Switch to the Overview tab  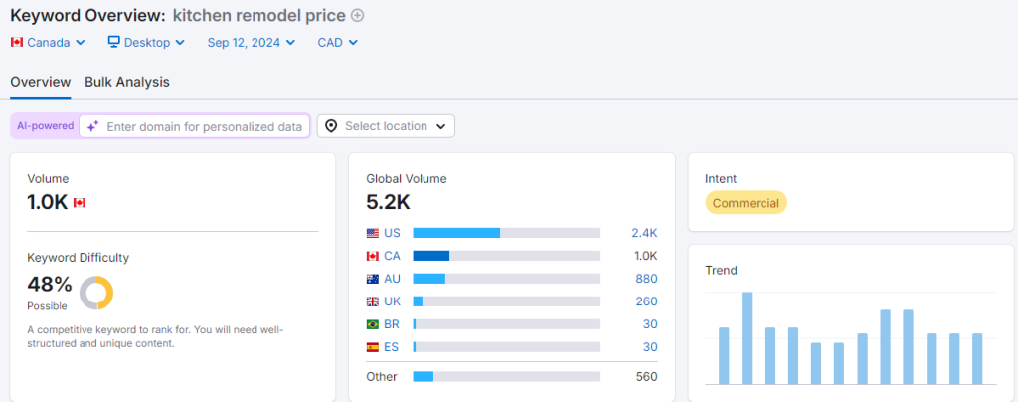tap(40, 82)
